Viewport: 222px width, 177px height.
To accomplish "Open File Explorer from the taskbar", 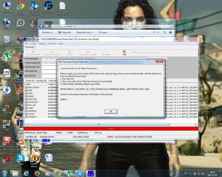I will tap(15, 173).
